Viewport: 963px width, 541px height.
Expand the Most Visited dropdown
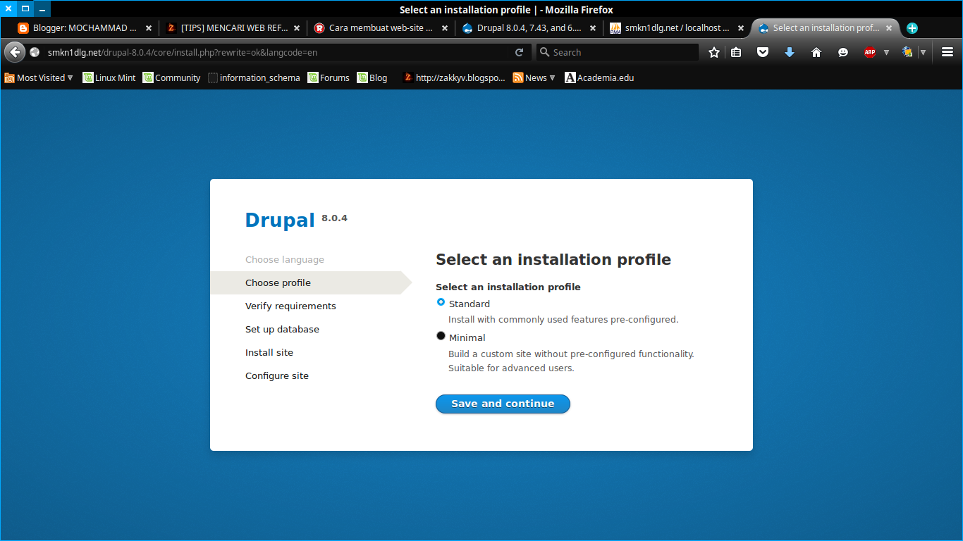(39, 77)
